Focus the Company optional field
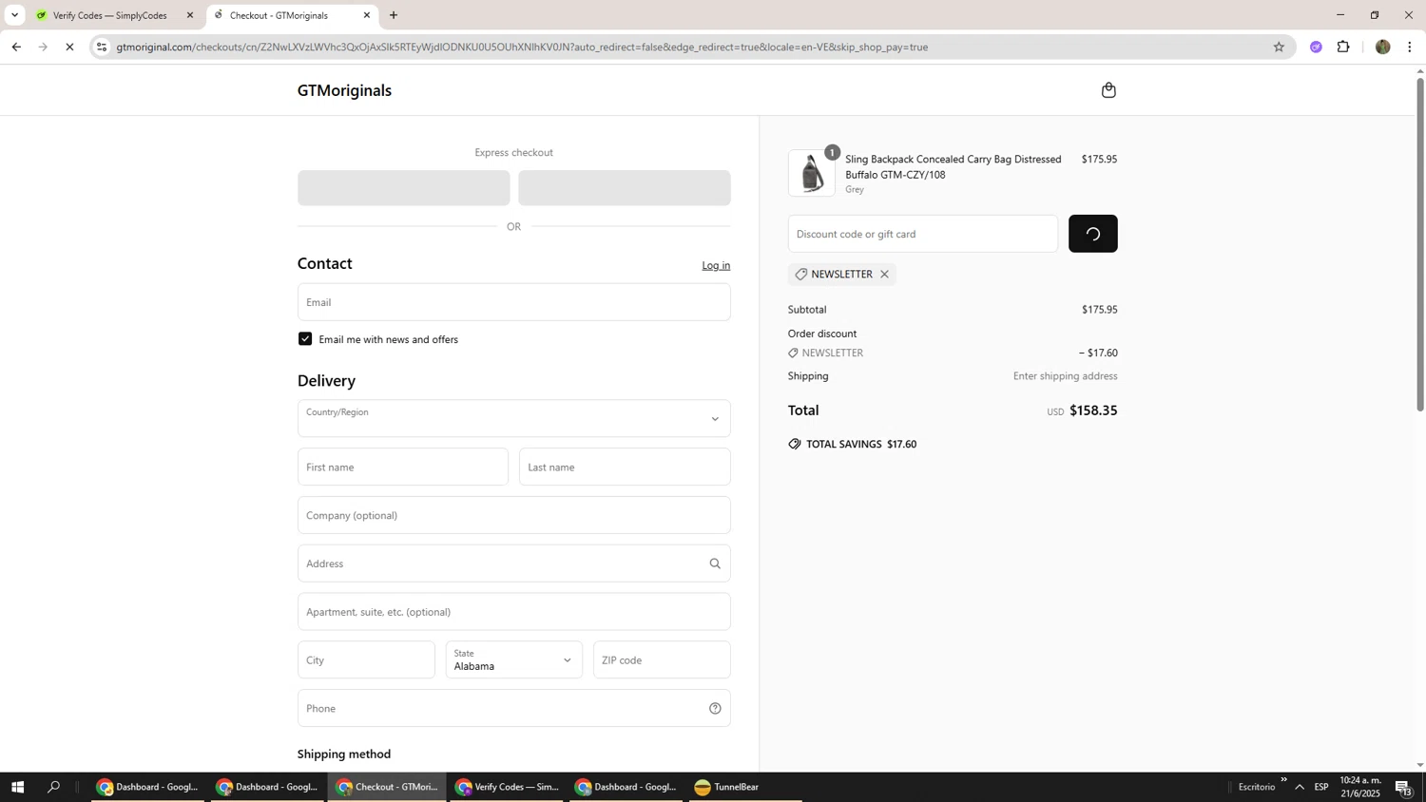The image size is (1426, 802). (514, 515)
